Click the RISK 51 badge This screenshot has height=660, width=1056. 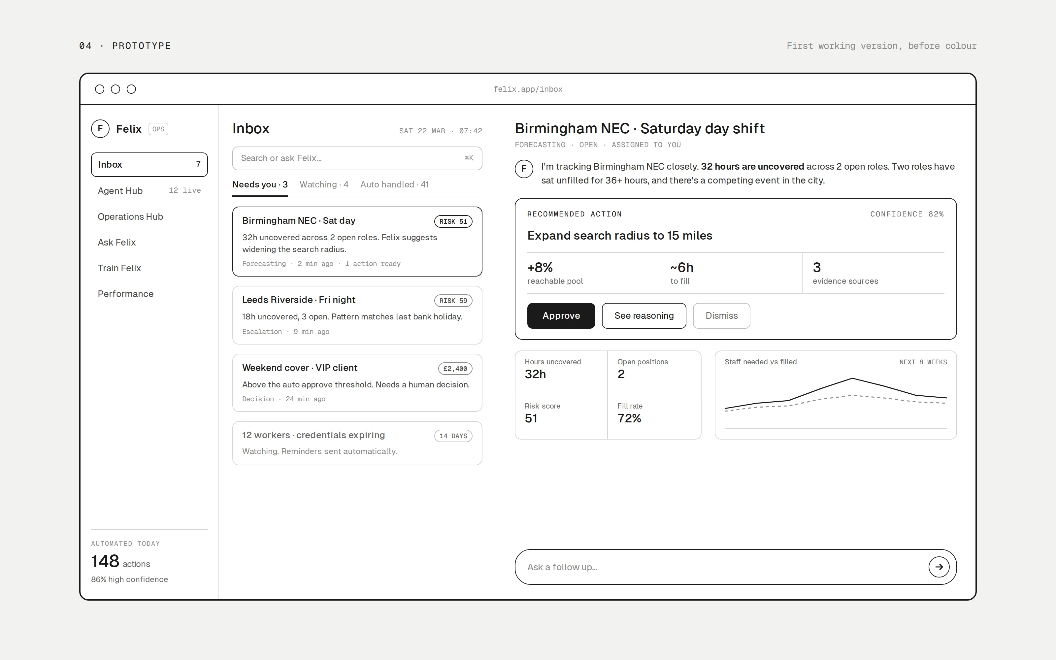[x=453, y=221]
